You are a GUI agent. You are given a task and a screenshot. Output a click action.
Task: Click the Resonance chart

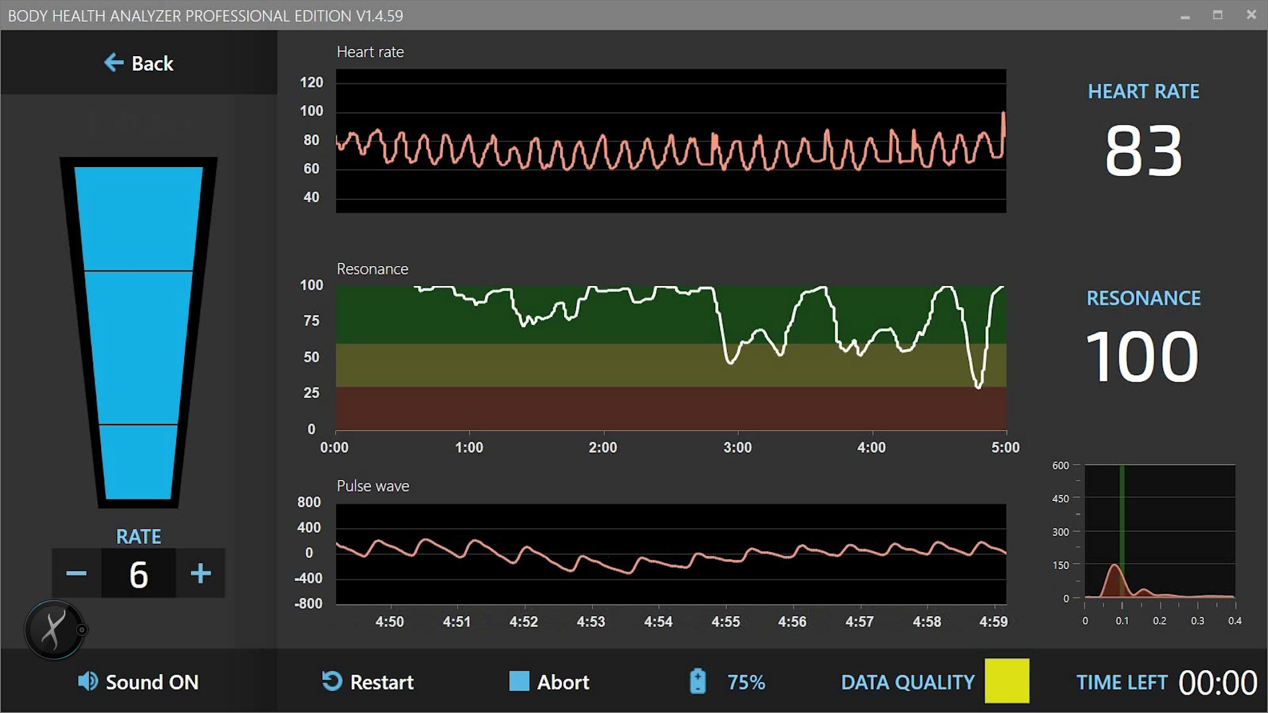pos(671,357)
